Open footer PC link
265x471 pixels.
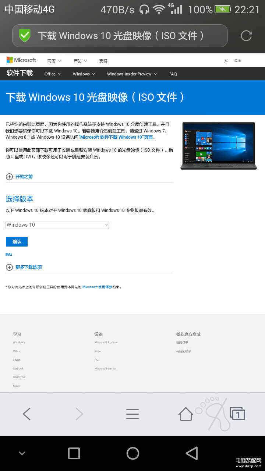coord(96,360)
